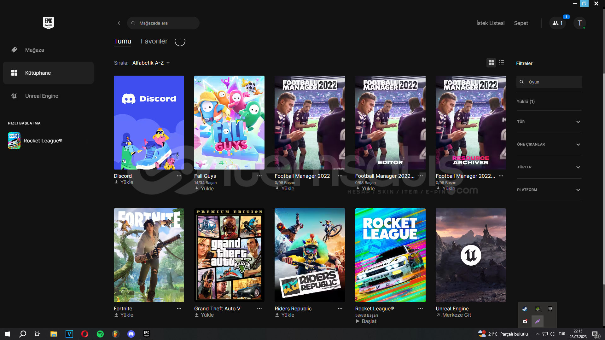Open Kütüphane in the sidebar
Viewport: 605px width, 340px height.
[x=48, y=73]
